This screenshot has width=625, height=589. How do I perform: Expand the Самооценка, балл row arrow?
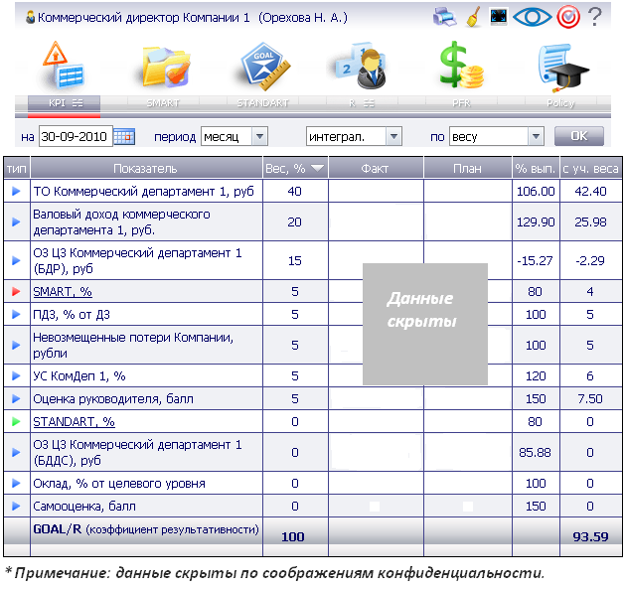[x=16, y=507]
